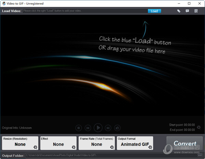Click the Start point 00:00:00 text

coord(182,125)
